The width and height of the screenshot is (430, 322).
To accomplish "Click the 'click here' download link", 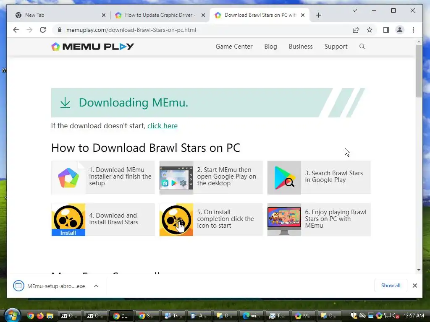I will [x=163, y=126].
